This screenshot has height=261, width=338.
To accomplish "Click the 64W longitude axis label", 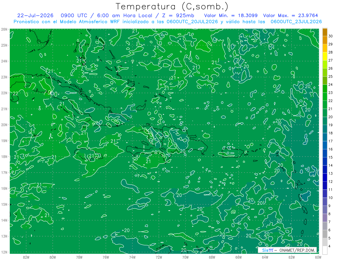I will (265, 257).
